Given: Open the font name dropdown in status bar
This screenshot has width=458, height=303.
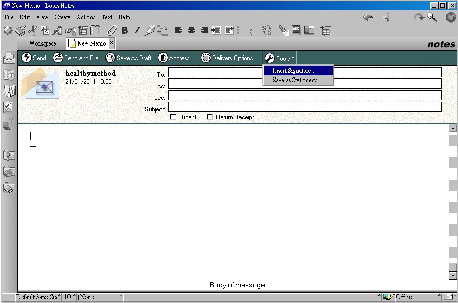Looking at the screenshot, I should coord(37,297).
